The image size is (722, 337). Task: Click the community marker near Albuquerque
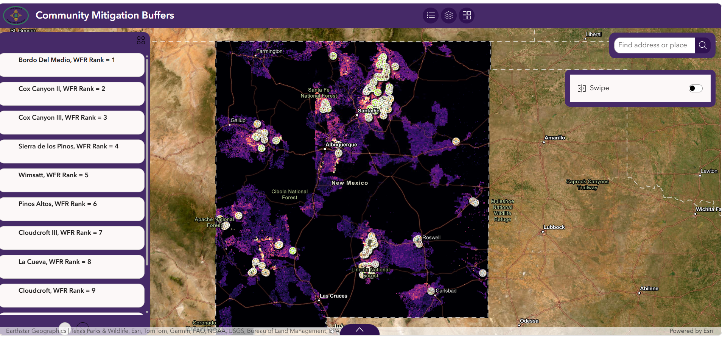point(339,153)
